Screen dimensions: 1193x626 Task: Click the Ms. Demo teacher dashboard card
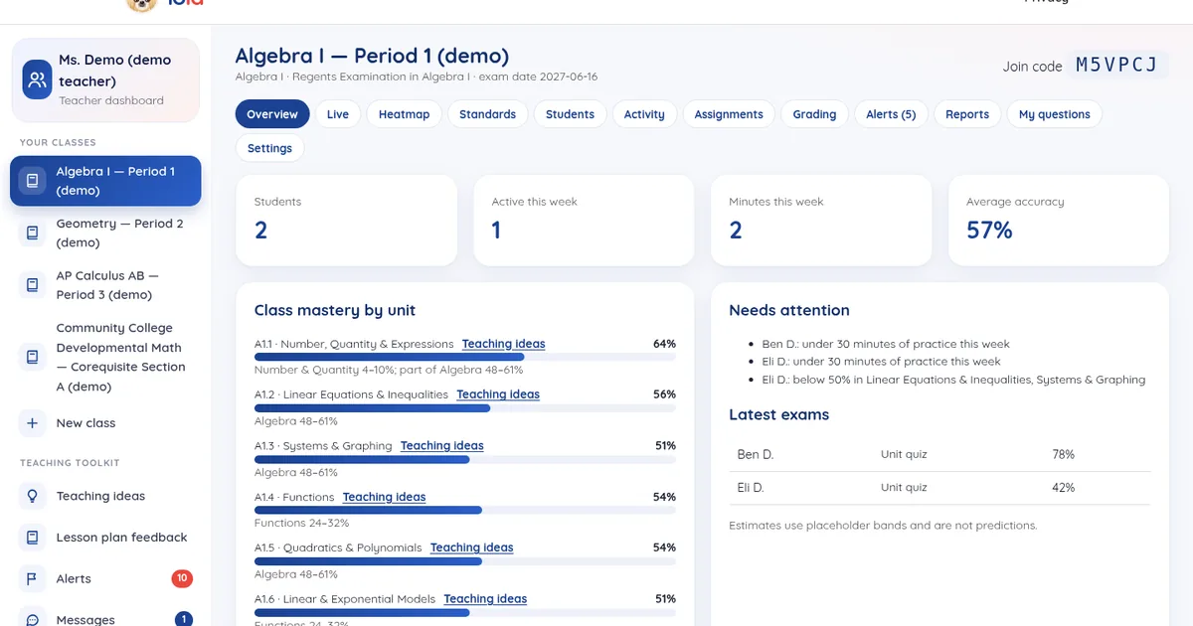coord(105,80)
